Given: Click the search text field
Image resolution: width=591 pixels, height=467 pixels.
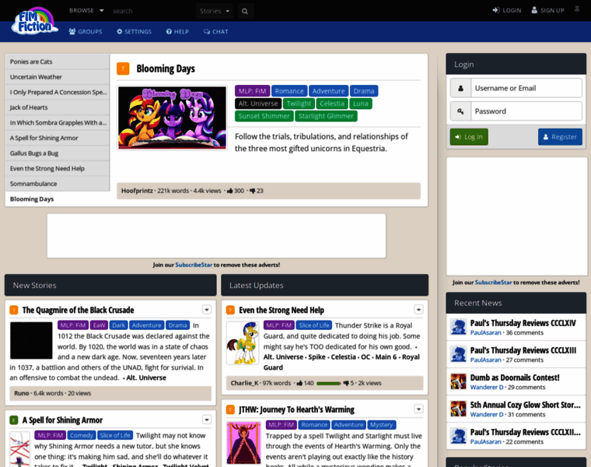Looking at the screenshot, I should (x=151, y=12).
